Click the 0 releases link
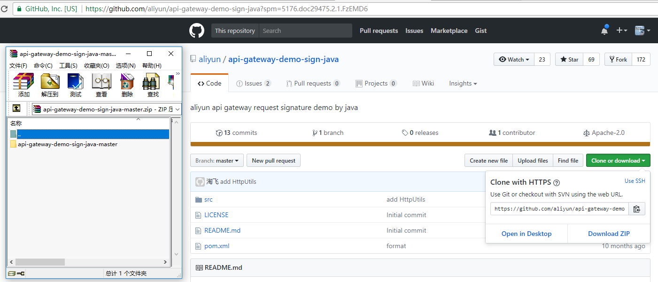Screen dimensions: 658x282 pos(420,133)
